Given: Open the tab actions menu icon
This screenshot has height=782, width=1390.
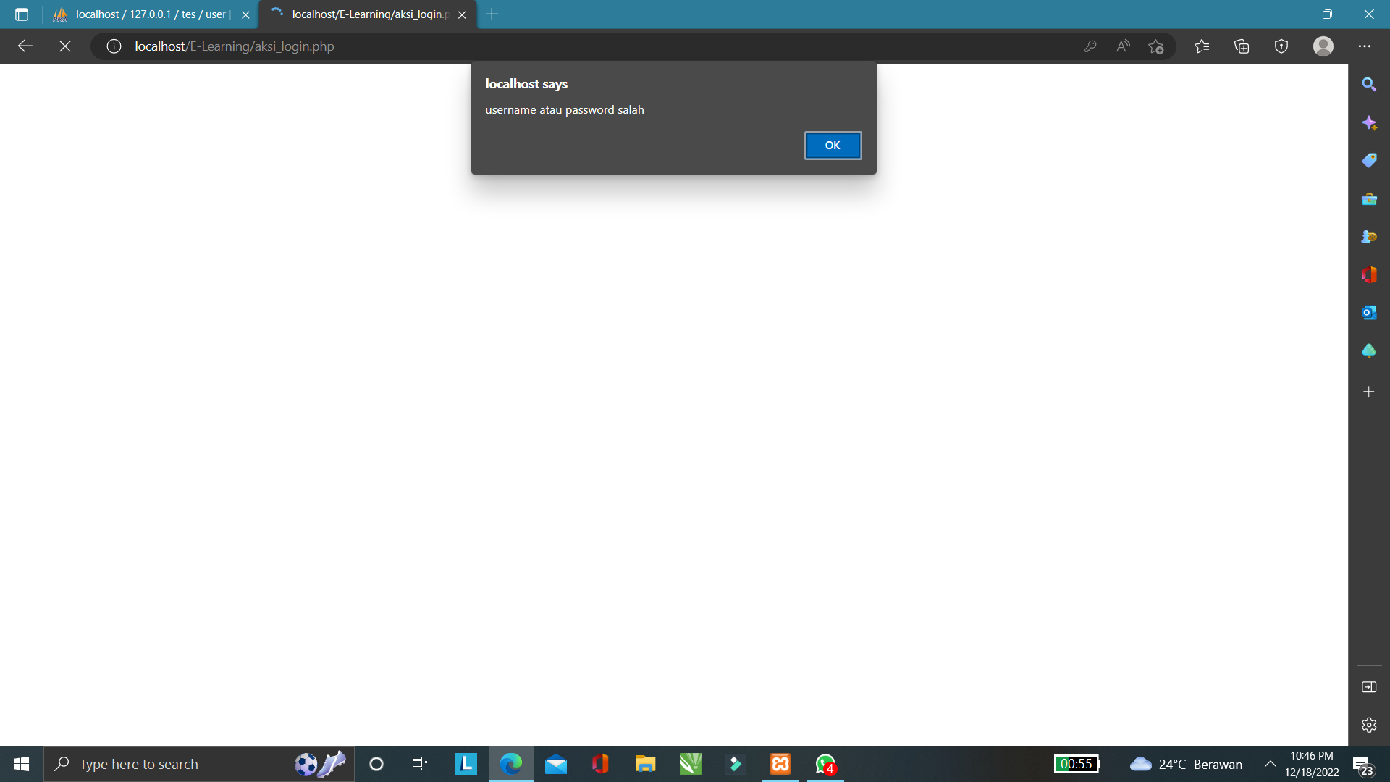Looking at the screenshot, I should point(22,14).
